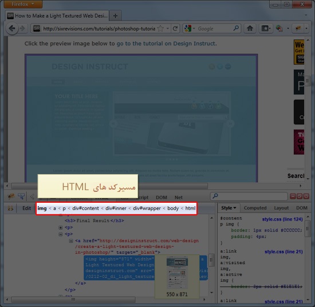
Task: Switch to the Net panel tab
Action: pyautogui.click(x=178, y=198)
